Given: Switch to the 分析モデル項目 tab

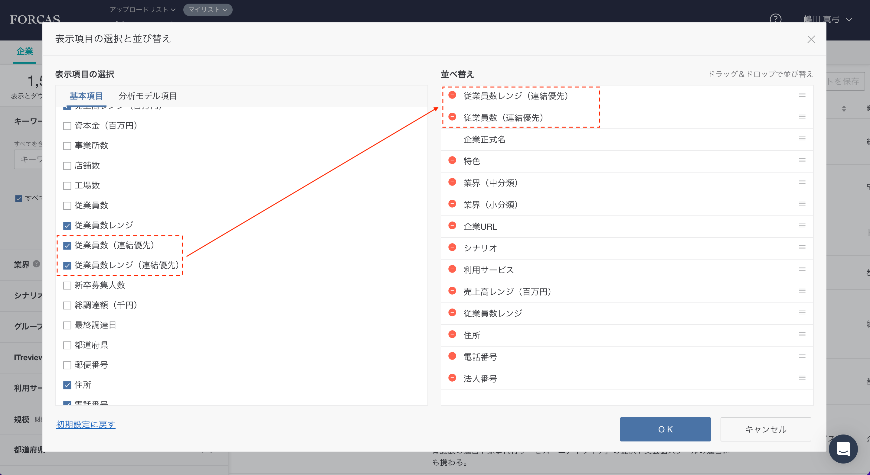Looking at the screenshot, I should (x=148, y=96).
